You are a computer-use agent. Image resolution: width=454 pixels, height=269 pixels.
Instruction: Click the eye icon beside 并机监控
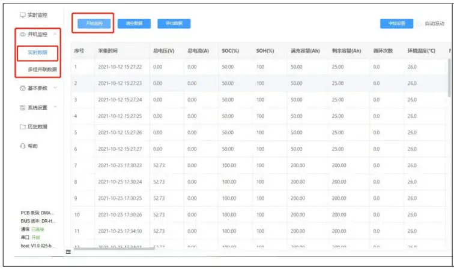pyautogui.click(x=23, y=34)
